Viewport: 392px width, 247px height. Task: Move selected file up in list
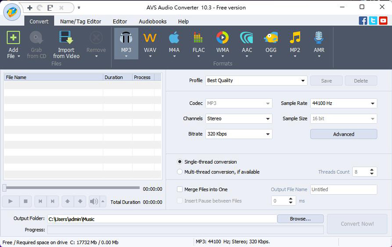point(68,202)
